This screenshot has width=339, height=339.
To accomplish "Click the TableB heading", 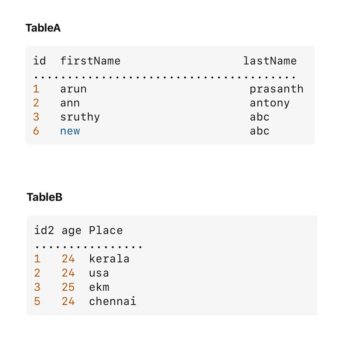I will 44,197.
